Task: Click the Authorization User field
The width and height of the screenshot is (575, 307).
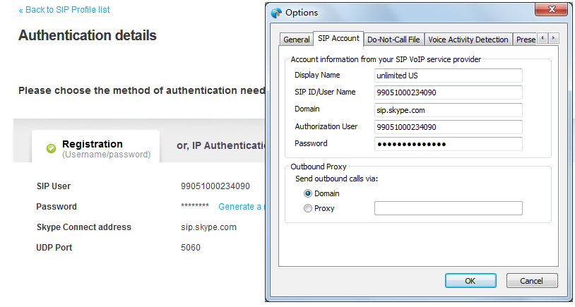Action: [x=448, y=127]
